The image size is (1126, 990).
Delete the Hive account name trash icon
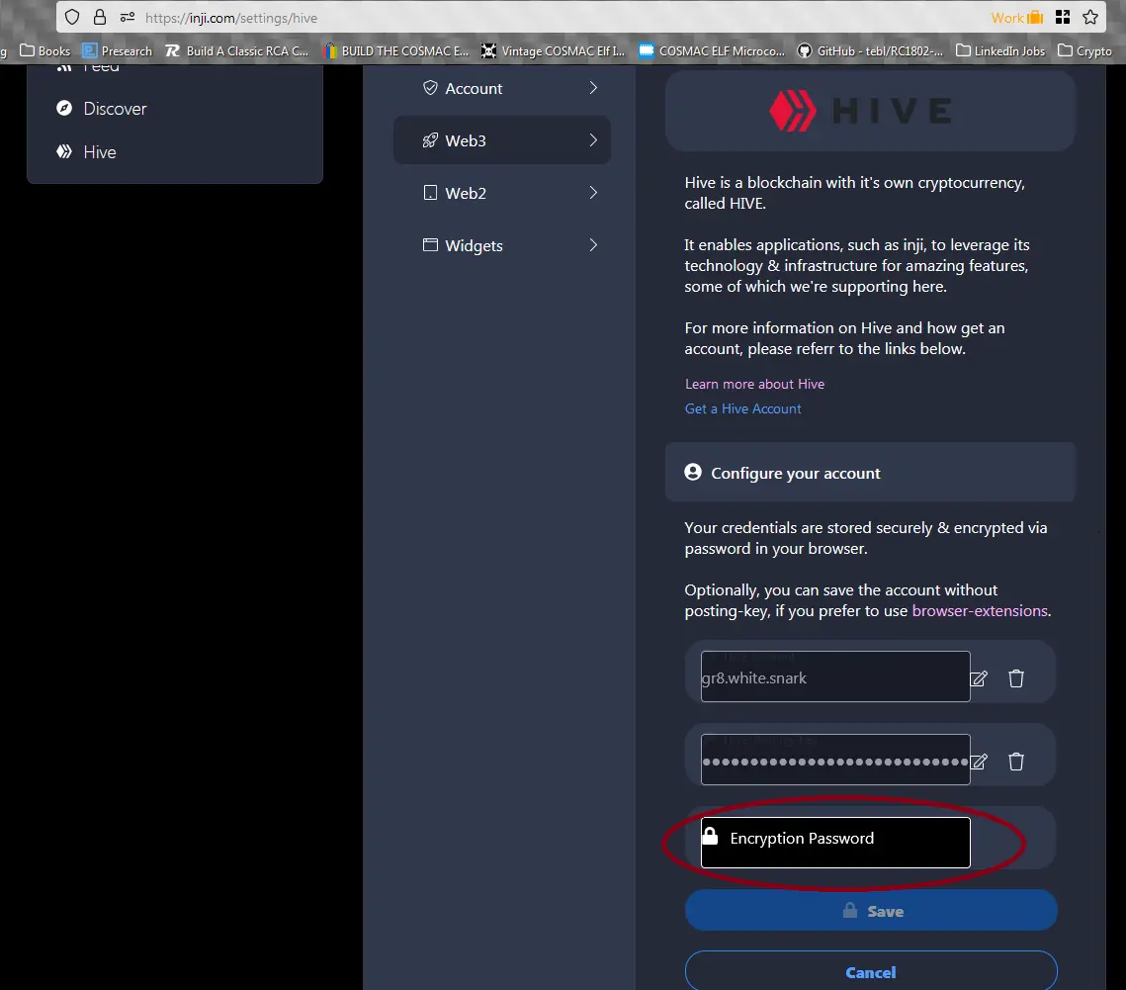click(x=1016, y=678)
